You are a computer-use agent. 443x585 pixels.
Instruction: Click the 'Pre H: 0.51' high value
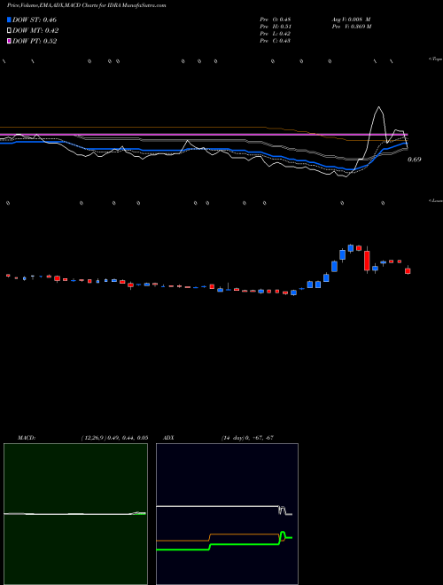276,27
